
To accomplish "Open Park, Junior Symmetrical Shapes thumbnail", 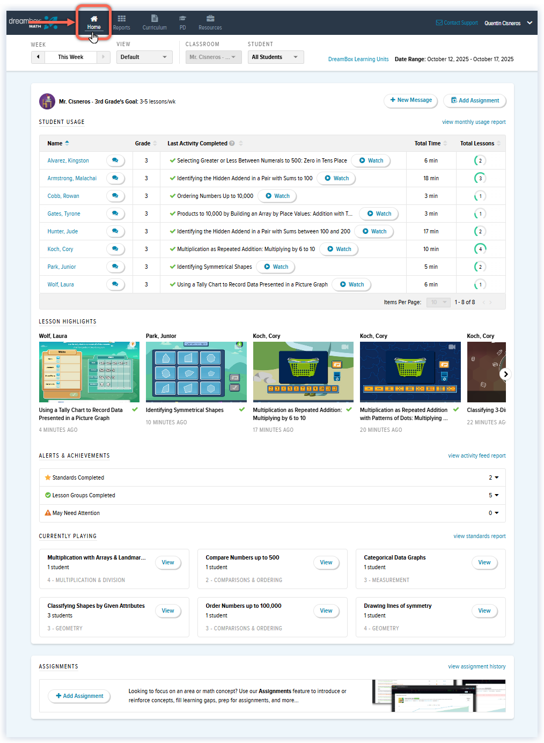I will tap(196, 372).
